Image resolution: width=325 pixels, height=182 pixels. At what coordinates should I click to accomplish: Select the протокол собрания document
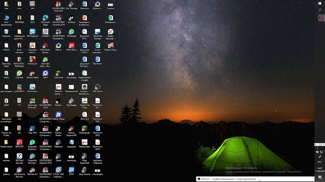97,158
